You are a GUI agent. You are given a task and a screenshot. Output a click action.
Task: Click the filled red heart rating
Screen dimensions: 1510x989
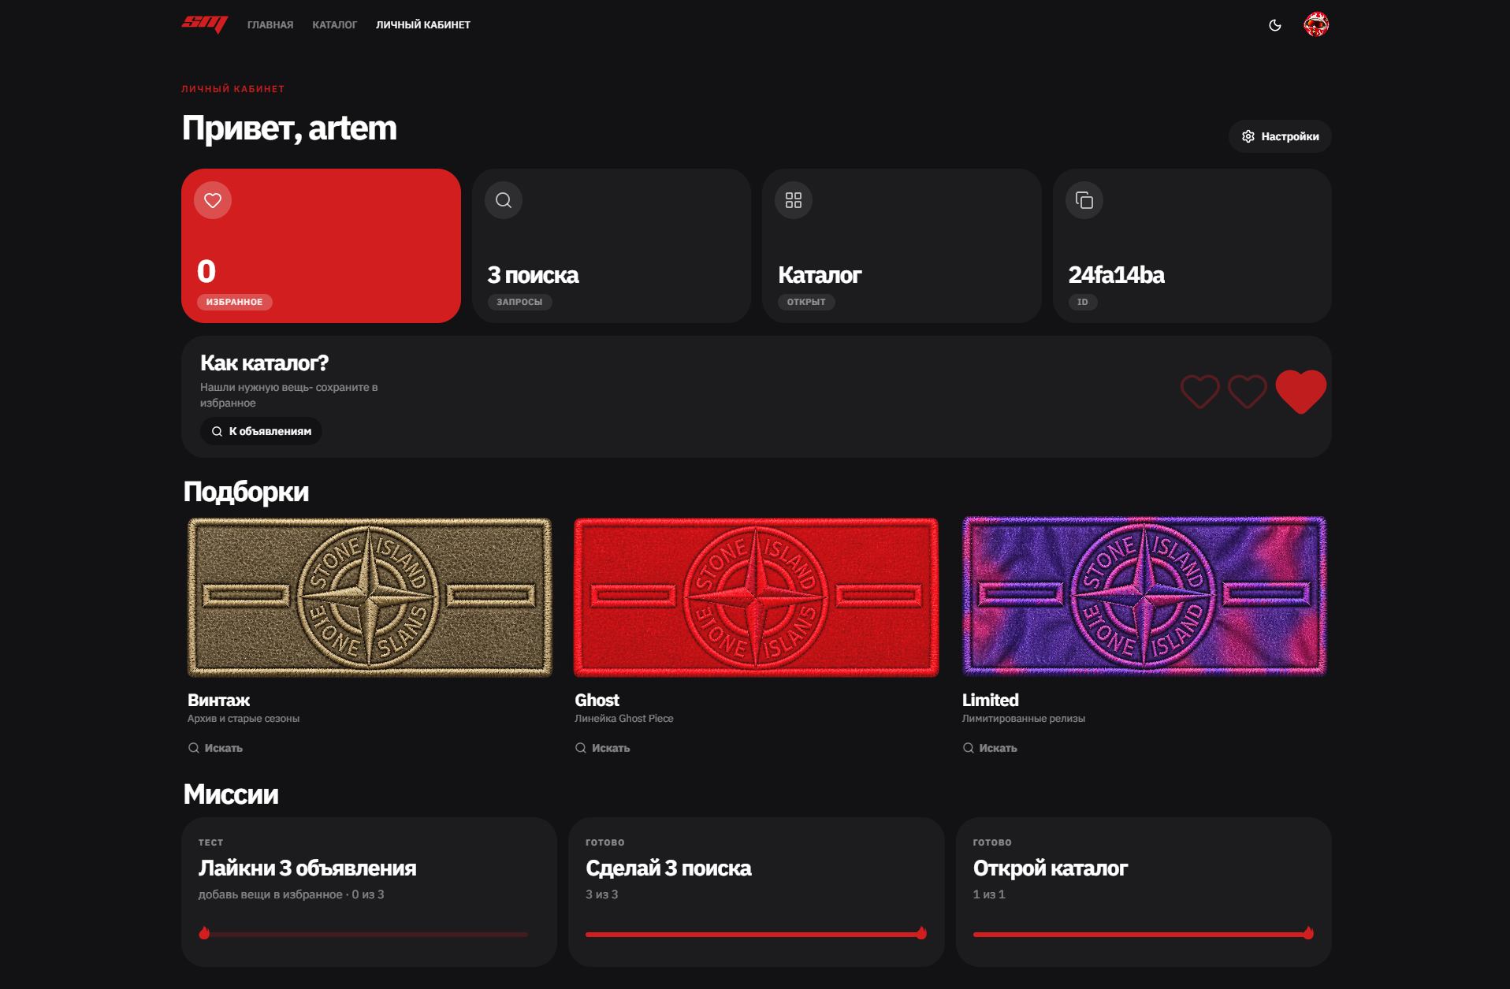(x=1300, y=392)
